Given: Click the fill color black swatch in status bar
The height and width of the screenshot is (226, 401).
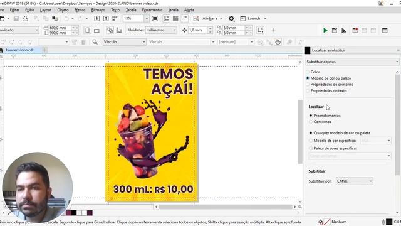Looking at the screenshot, I should 389,222.
